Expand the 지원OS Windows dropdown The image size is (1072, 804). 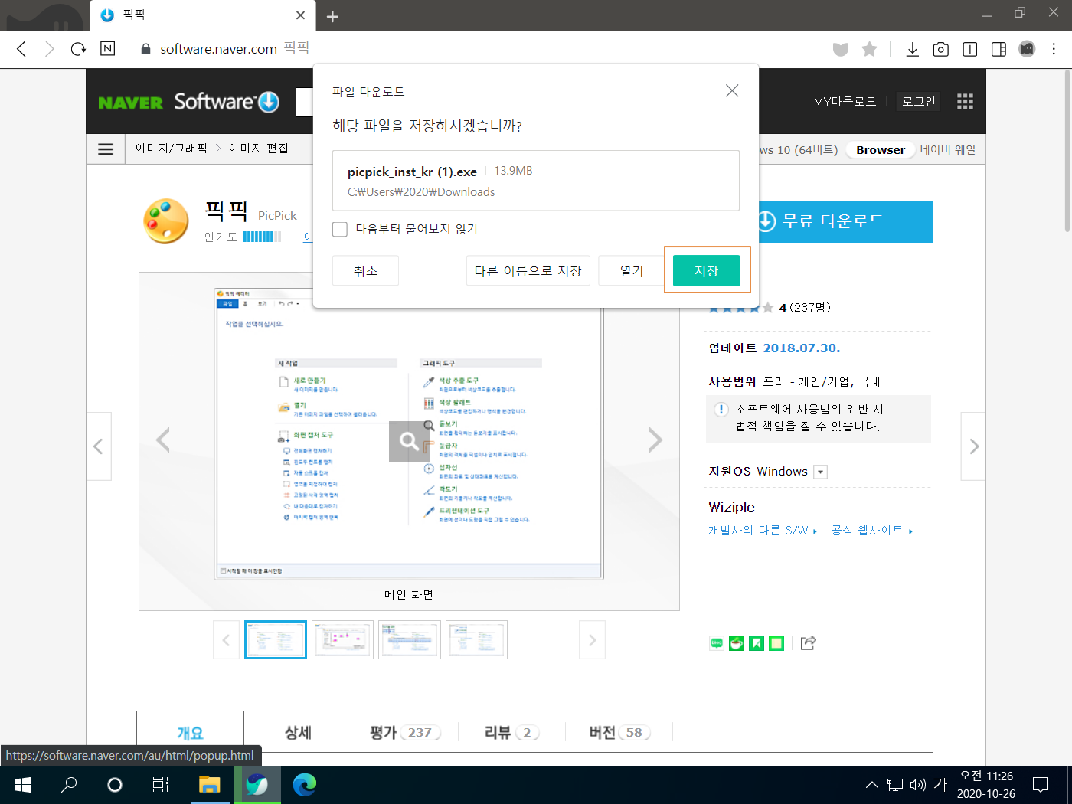click(821, 472)
